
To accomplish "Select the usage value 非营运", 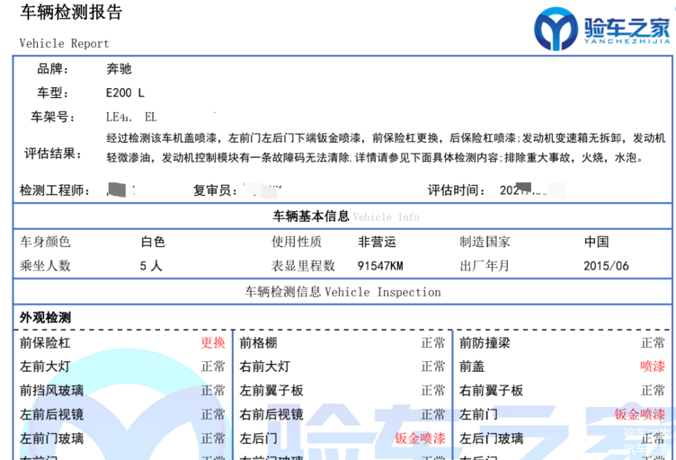I will (377, 242).
